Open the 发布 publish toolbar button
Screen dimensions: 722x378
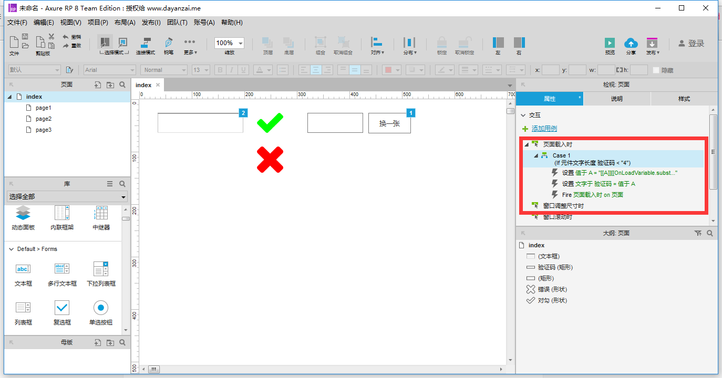point(653,46)
